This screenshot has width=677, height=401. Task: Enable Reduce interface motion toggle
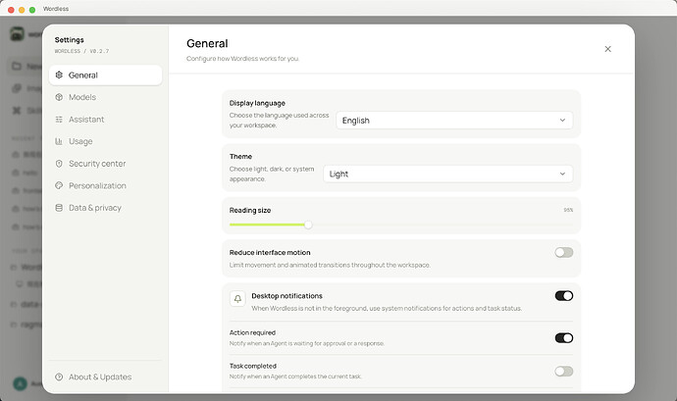(x=564, y=253)
